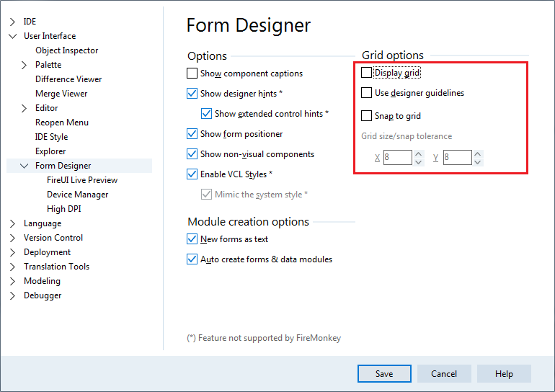
Task: Expand the IDE tree node
Action: [12, 22]
